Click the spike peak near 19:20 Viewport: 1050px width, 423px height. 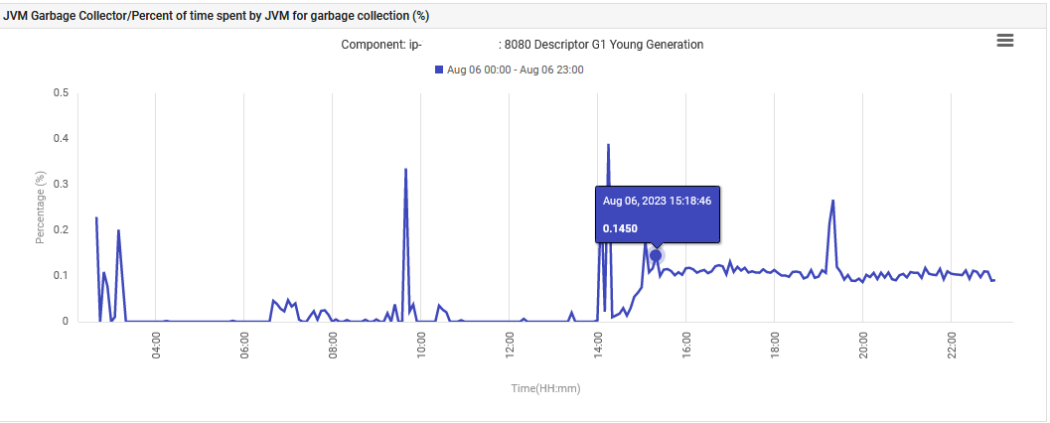(832, 201)
